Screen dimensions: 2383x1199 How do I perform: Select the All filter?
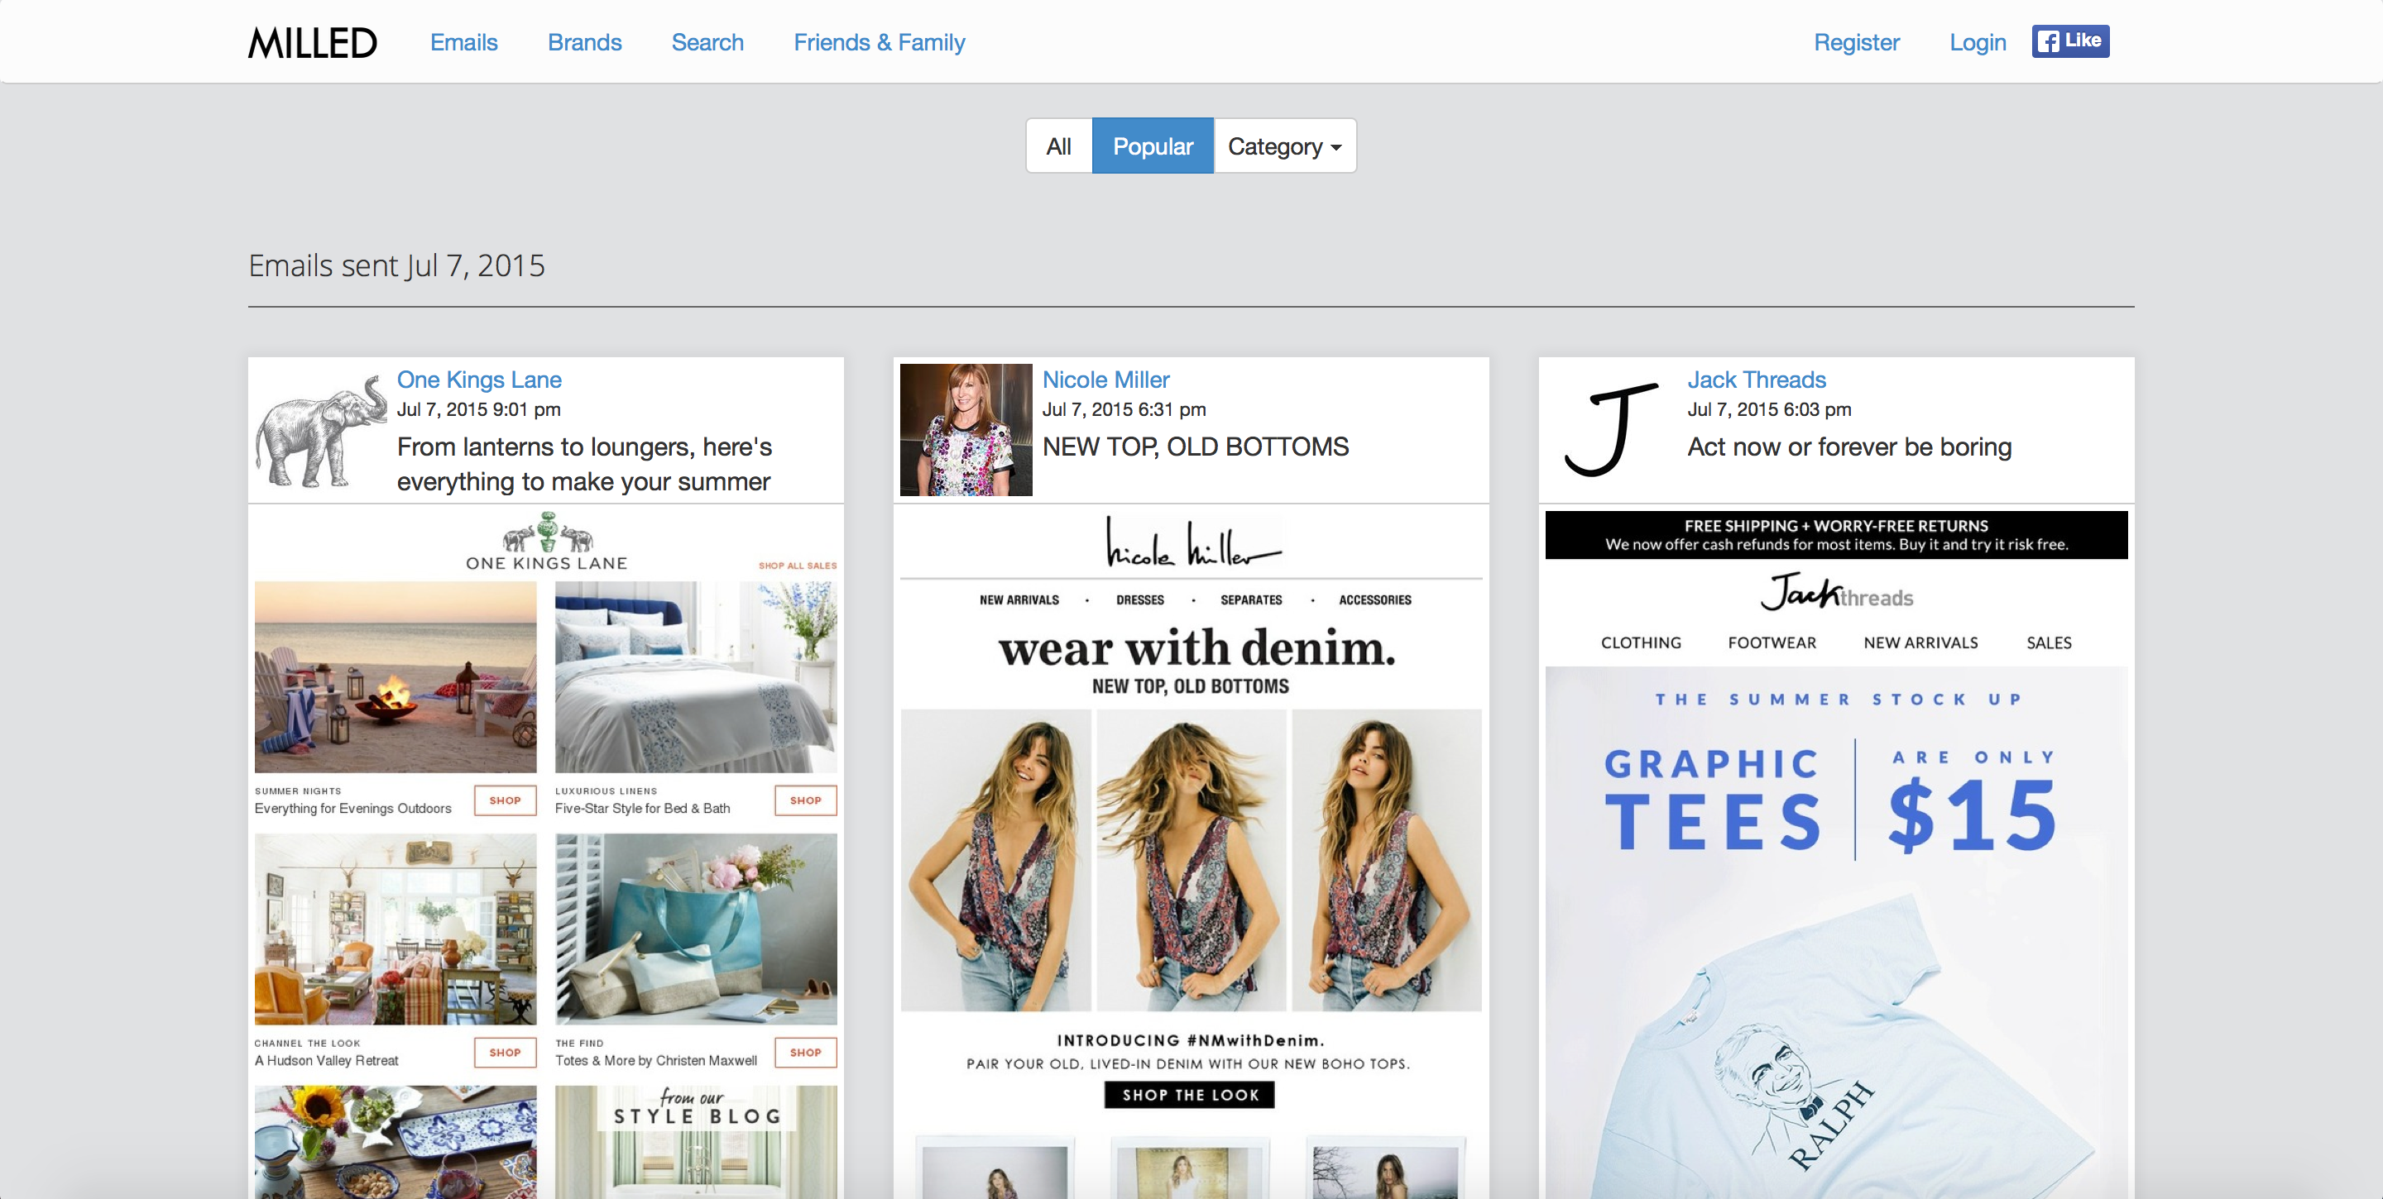pyautogui.click(x=1058, y=146)
